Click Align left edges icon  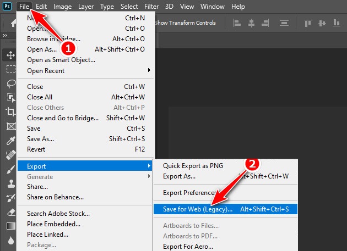237,23
